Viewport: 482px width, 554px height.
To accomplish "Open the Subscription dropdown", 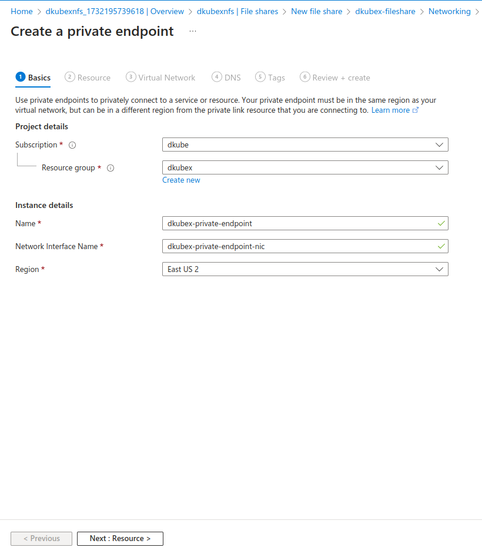I will 305,145.
